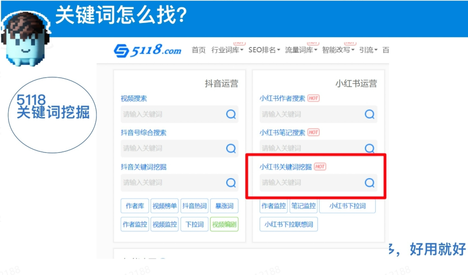468x275 pixels.
Task: Open the 视频搜索 link
Action: click(x=134, y=98)
